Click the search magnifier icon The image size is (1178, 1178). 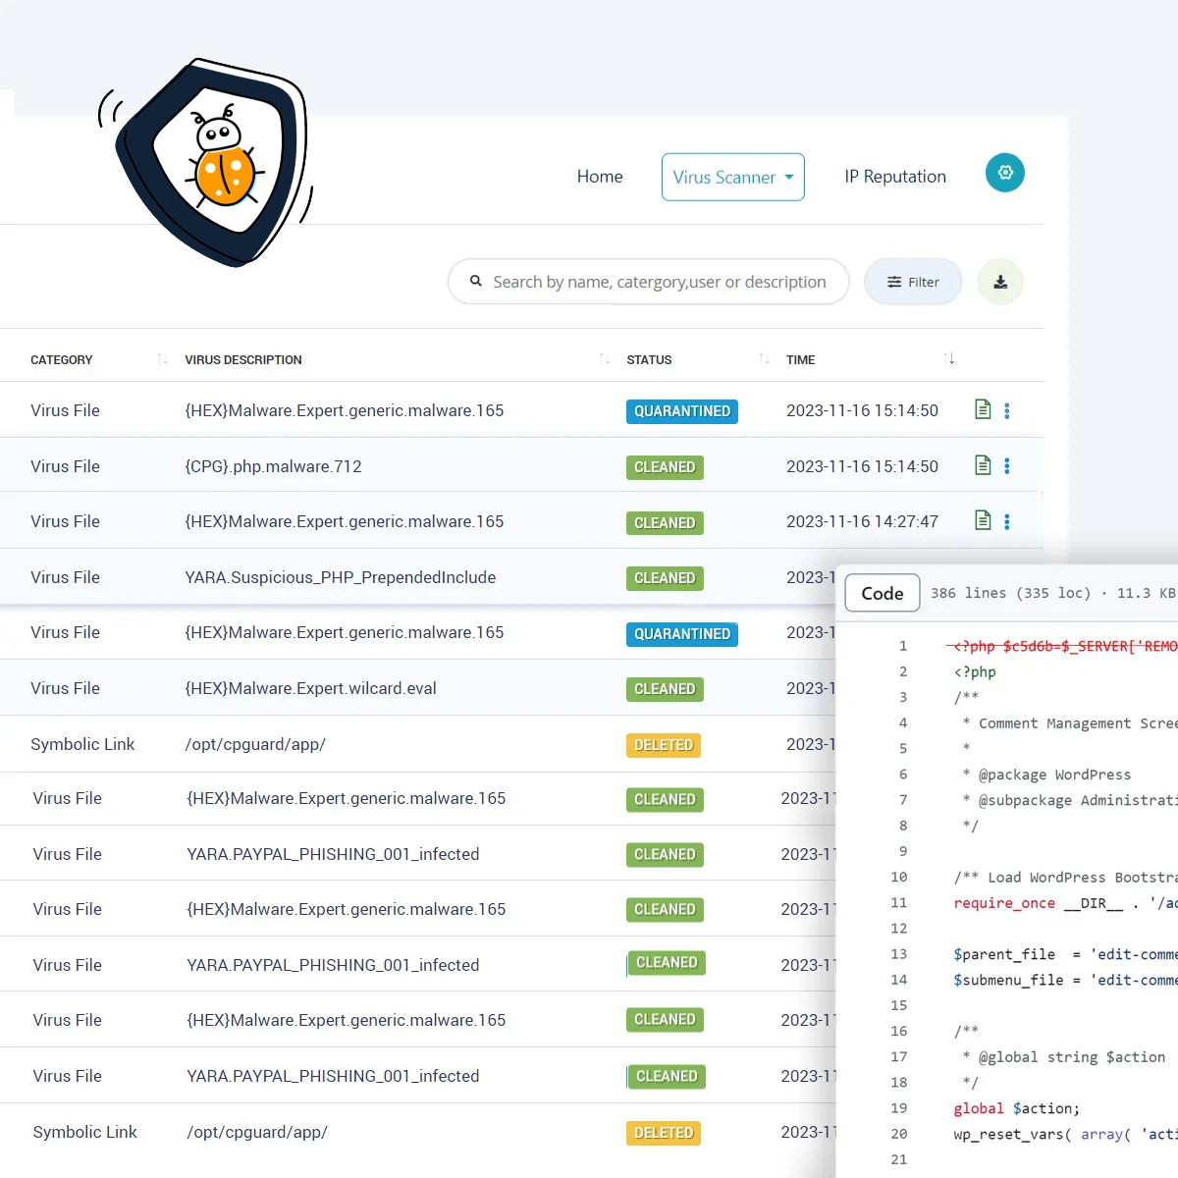(x=476, y=281)
